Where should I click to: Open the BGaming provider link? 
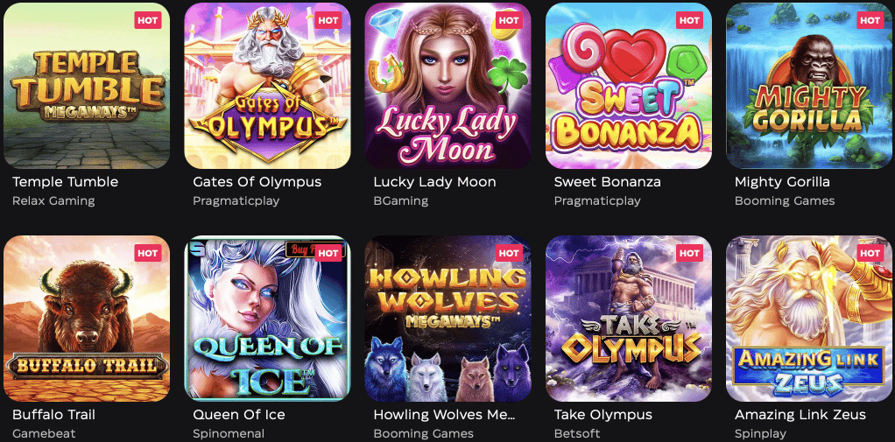tap(401, 200)
